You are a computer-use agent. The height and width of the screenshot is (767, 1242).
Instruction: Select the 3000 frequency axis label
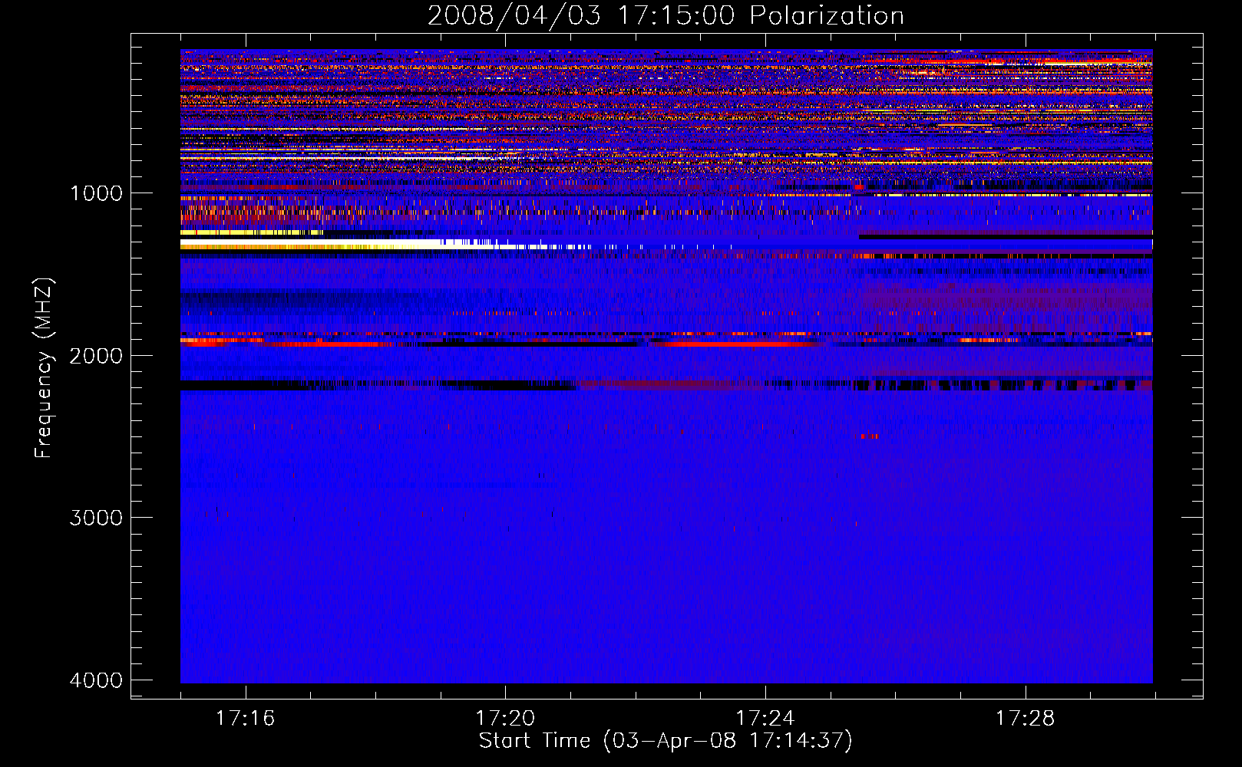[96, 518]
